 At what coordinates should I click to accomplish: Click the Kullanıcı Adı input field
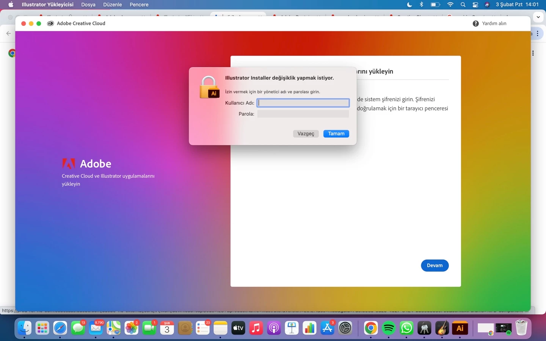(303, 103)
